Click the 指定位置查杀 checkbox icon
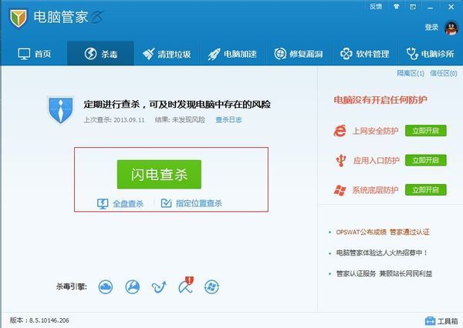Viewport: 463px width, 328px height. coord(166,202)
